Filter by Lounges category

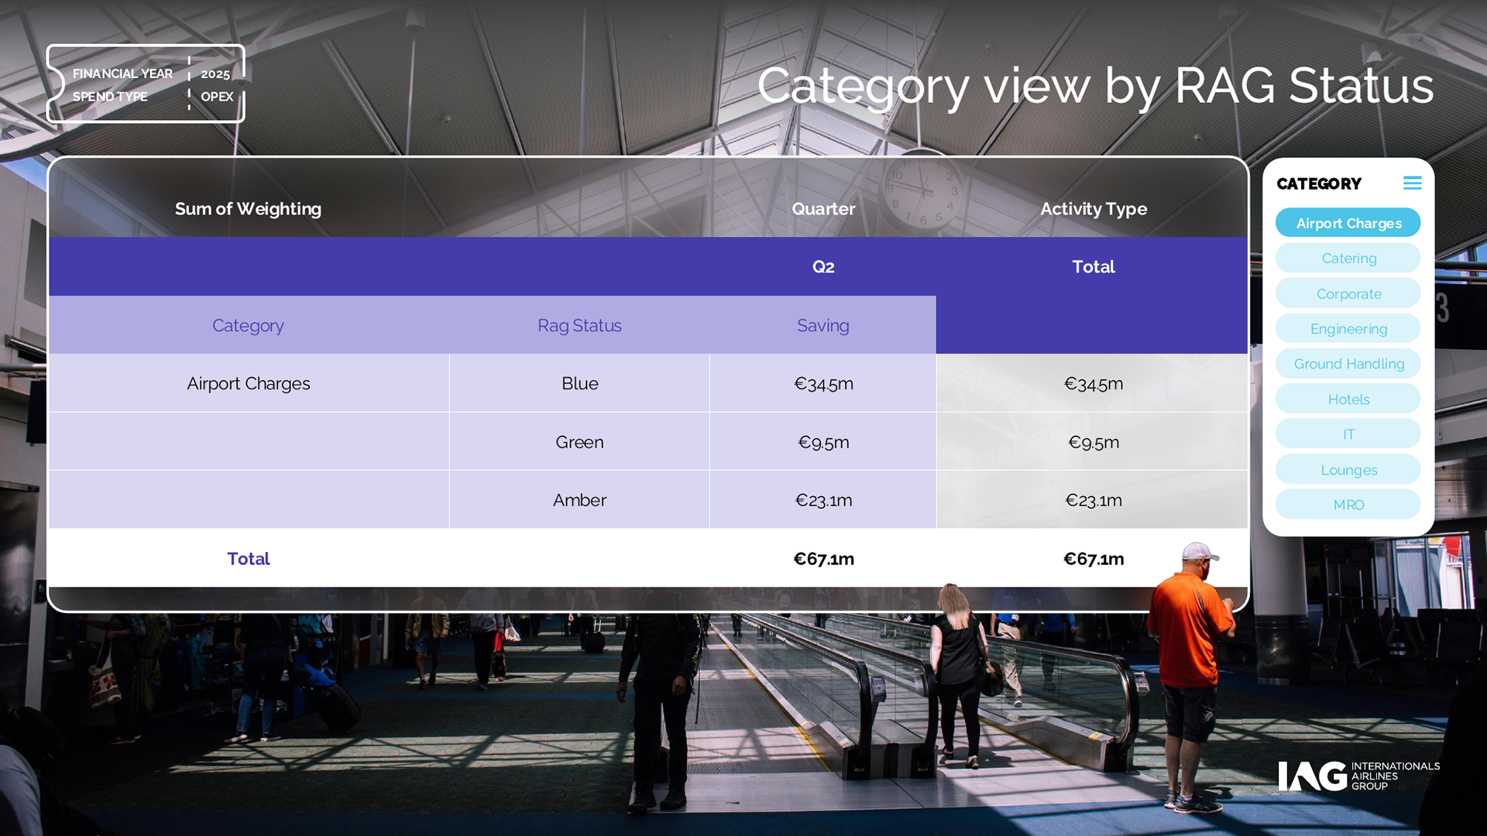tap(1348, 470)
